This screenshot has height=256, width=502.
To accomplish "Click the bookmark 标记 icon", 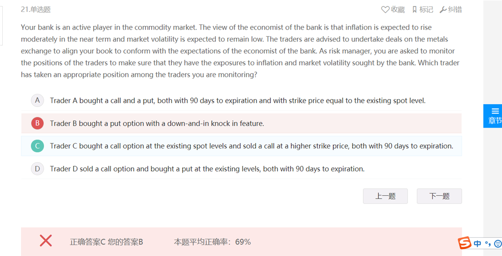I will 414,10.
